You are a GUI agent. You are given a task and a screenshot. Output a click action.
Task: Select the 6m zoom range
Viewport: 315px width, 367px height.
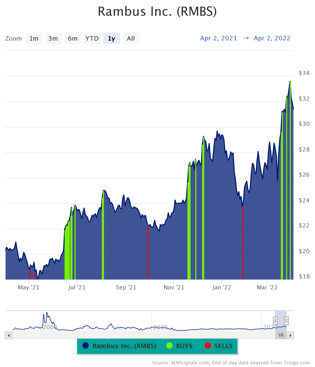[x=73, y=39]
